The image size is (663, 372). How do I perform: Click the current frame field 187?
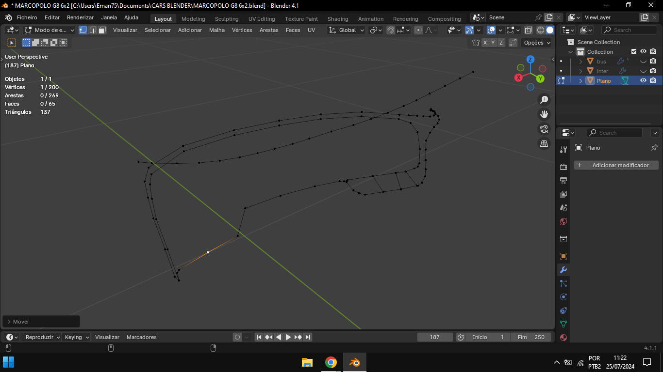pyautogui.click(x=435, y=337)
